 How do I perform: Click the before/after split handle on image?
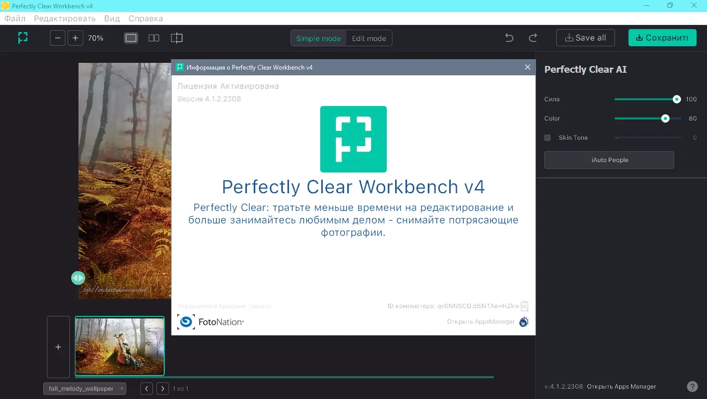point(78,278)
